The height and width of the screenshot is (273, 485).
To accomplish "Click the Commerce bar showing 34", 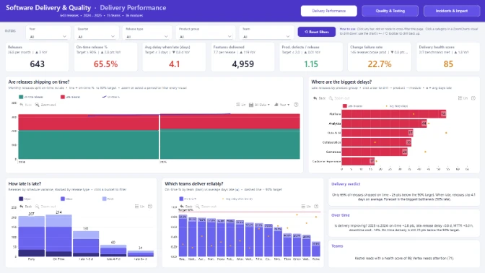I will (375, 152).
